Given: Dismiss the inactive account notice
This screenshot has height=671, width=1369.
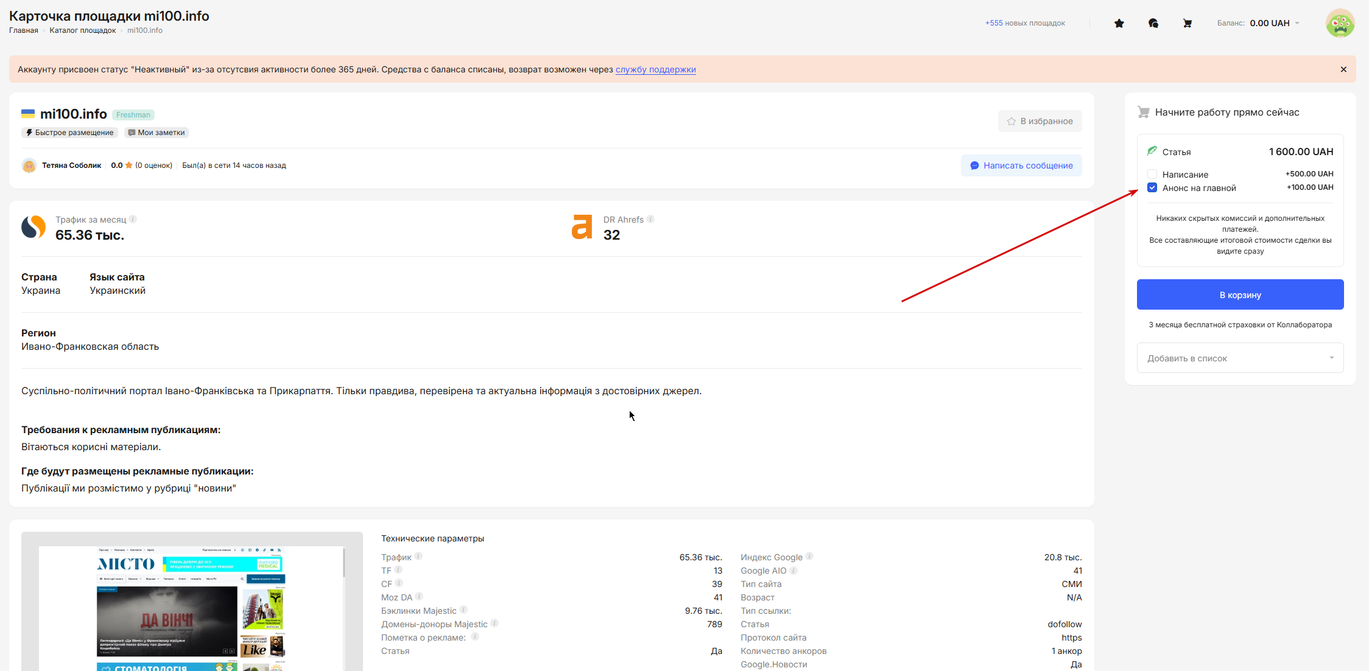Looking at the screenshot, I should [x=1343, y=69].
